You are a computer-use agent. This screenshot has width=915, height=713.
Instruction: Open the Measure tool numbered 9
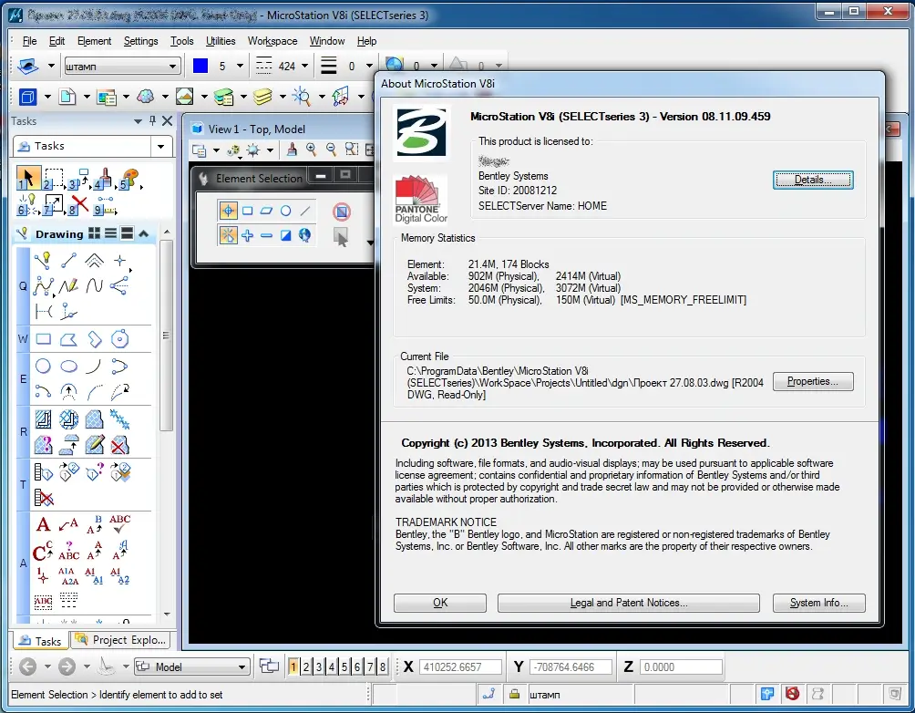[x=105, y=205]
